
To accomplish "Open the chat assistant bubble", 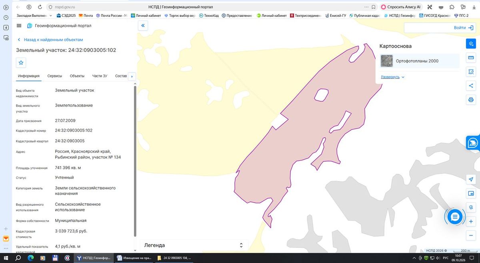I will click(x=454, y=217).
